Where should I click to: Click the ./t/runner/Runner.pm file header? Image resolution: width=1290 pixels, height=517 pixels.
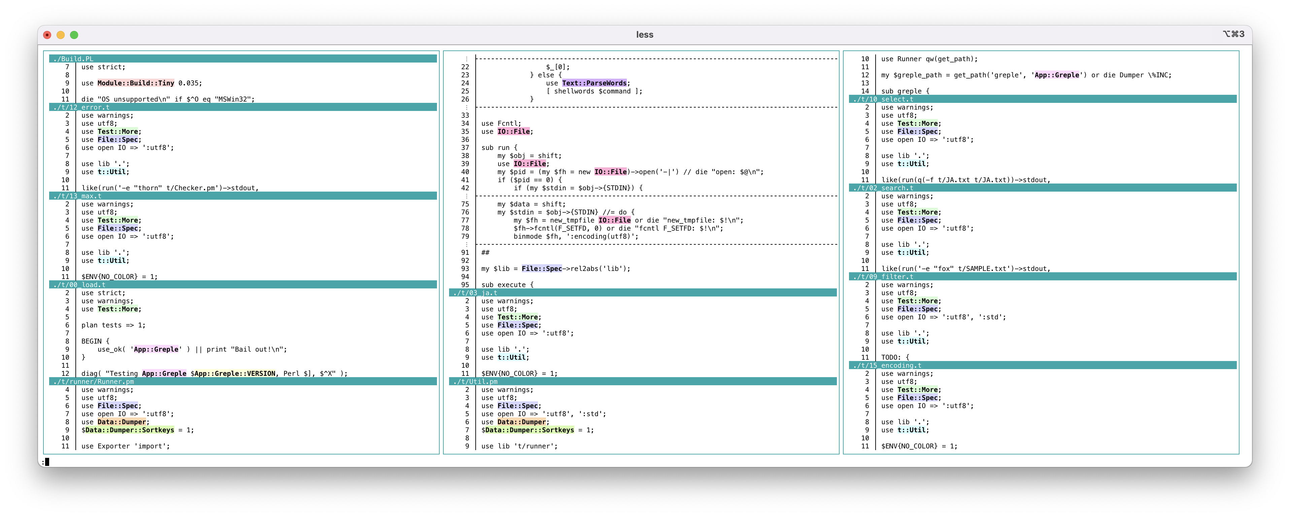(x=94, y=382)
